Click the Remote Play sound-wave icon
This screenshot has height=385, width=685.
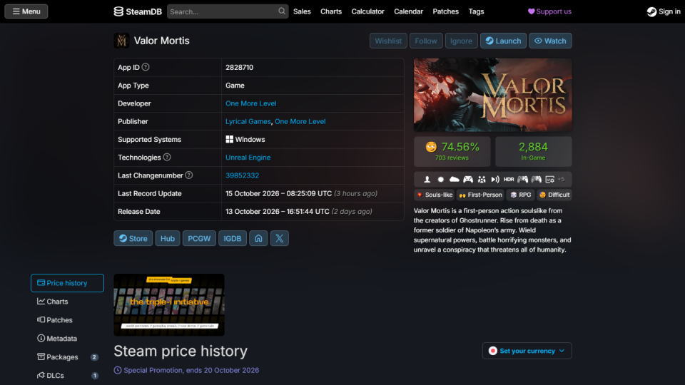(495, 179)
